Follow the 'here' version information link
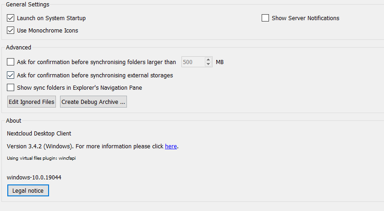 point(171,146)
